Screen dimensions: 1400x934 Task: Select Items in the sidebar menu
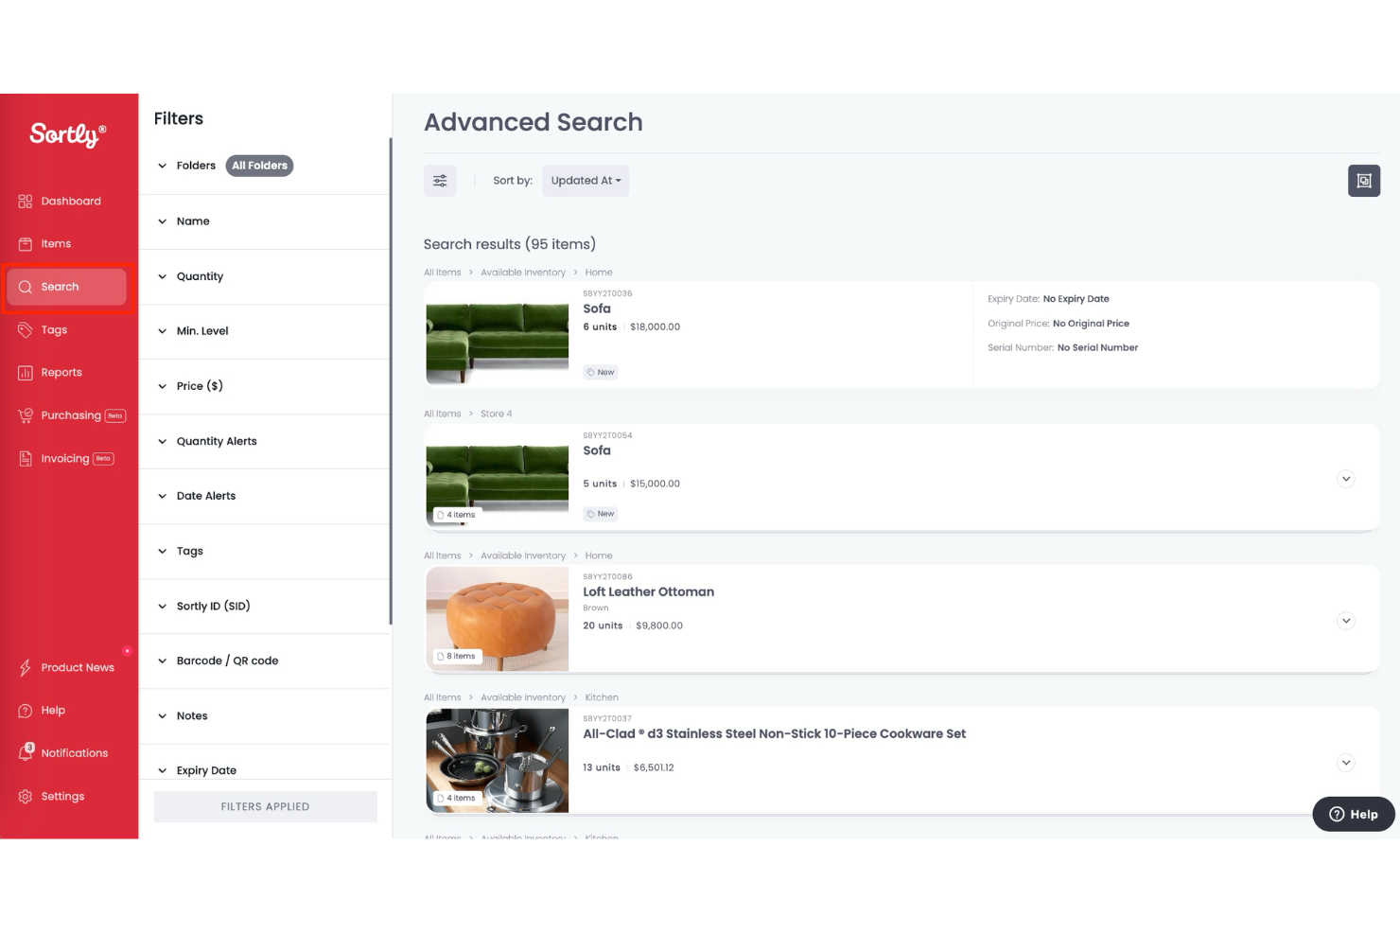56,243
